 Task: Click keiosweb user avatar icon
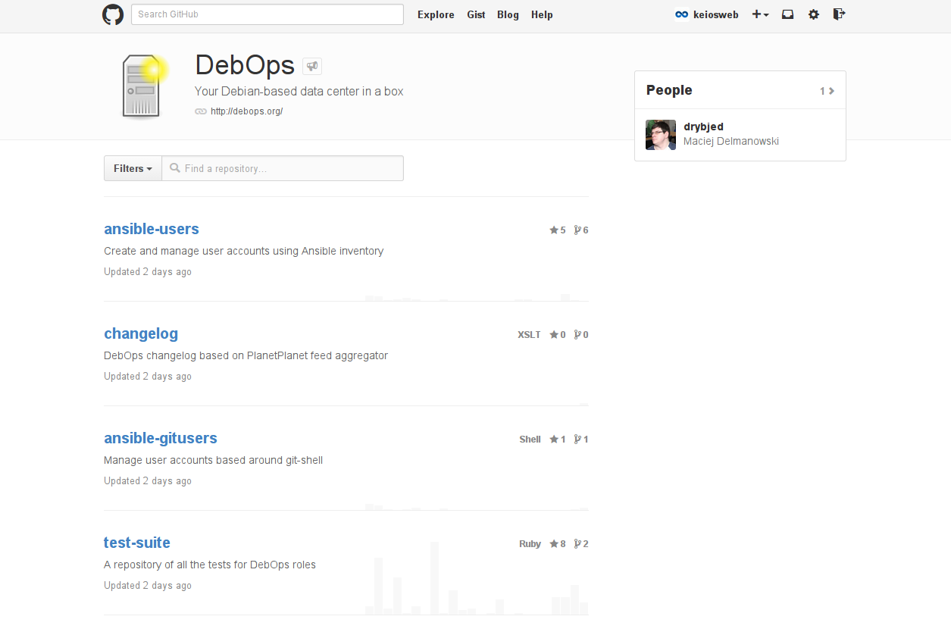point(682,14)
